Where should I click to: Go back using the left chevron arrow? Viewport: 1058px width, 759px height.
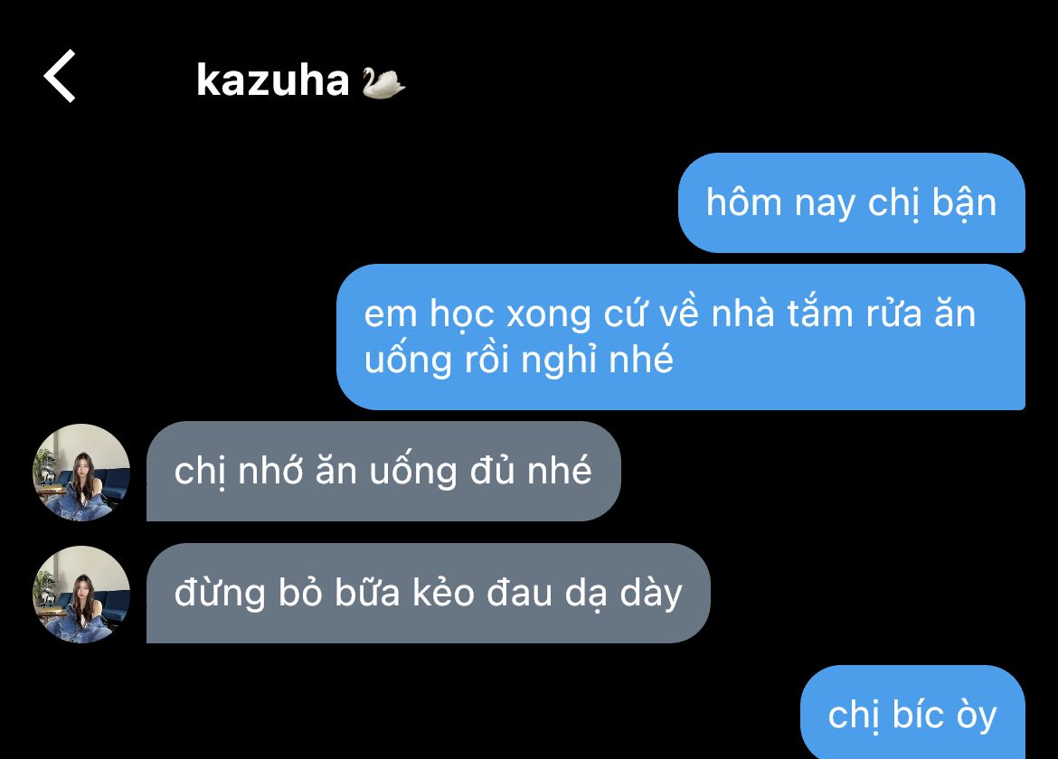coord(60,76)
